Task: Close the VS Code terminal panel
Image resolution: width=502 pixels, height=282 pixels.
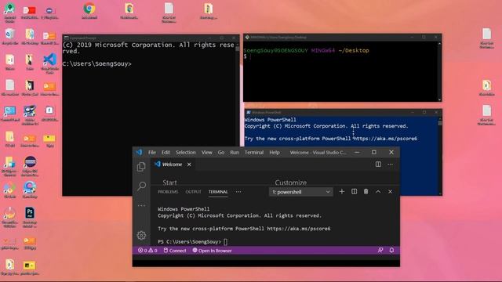Action: 390,191
